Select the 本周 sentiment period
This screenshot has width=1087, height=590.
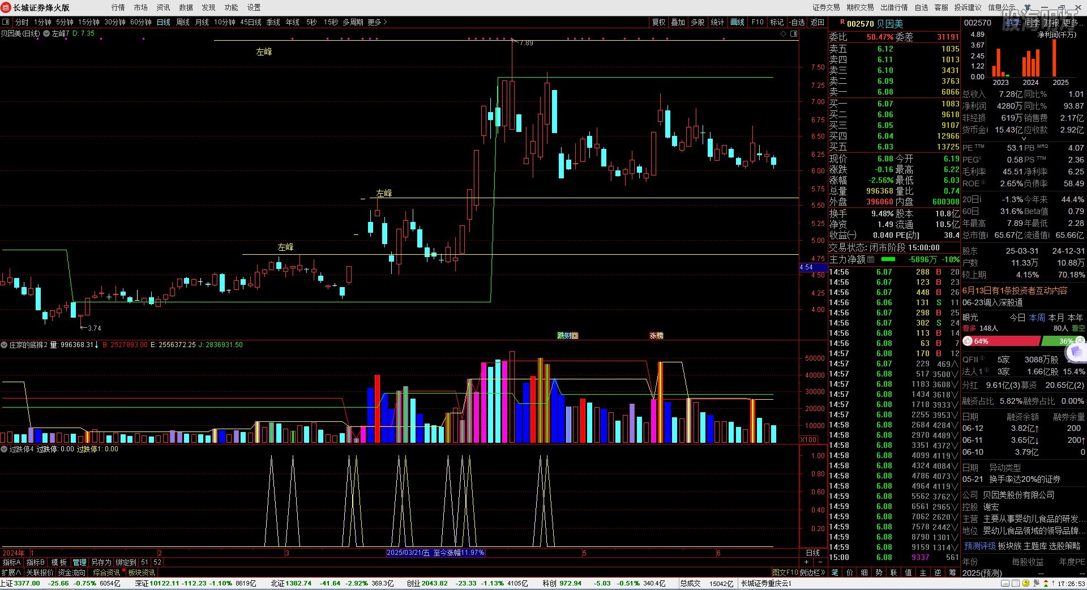click(x=1037, y=318)
